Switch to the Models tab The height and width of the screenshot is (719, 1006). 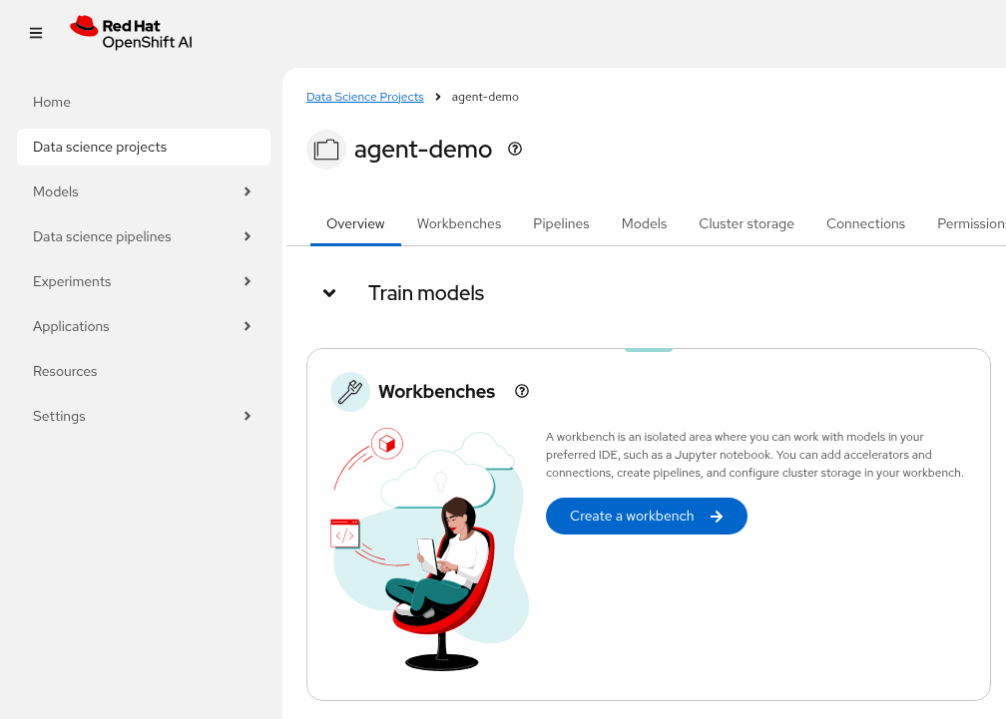pyautogui.click(x=644, y=223)
